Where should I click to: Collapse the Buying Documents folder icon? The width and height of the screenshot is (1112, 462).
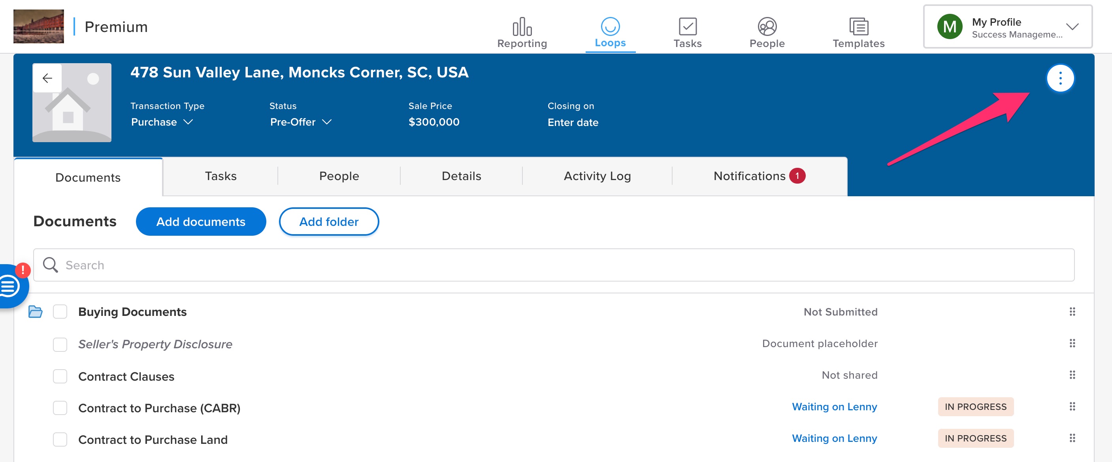point(36,312)
